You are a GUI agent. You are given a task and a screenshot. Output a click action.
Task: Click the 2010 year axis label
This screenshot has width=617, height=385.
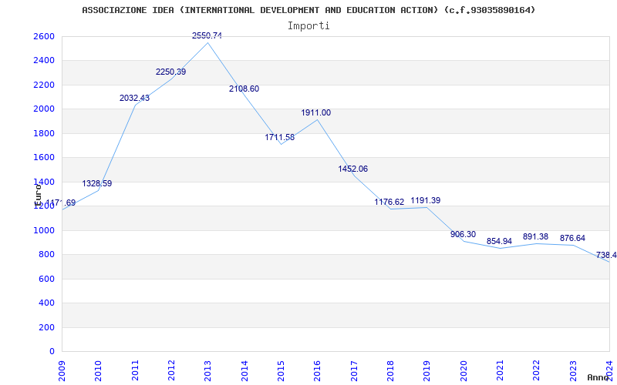[x=99, y=371]
